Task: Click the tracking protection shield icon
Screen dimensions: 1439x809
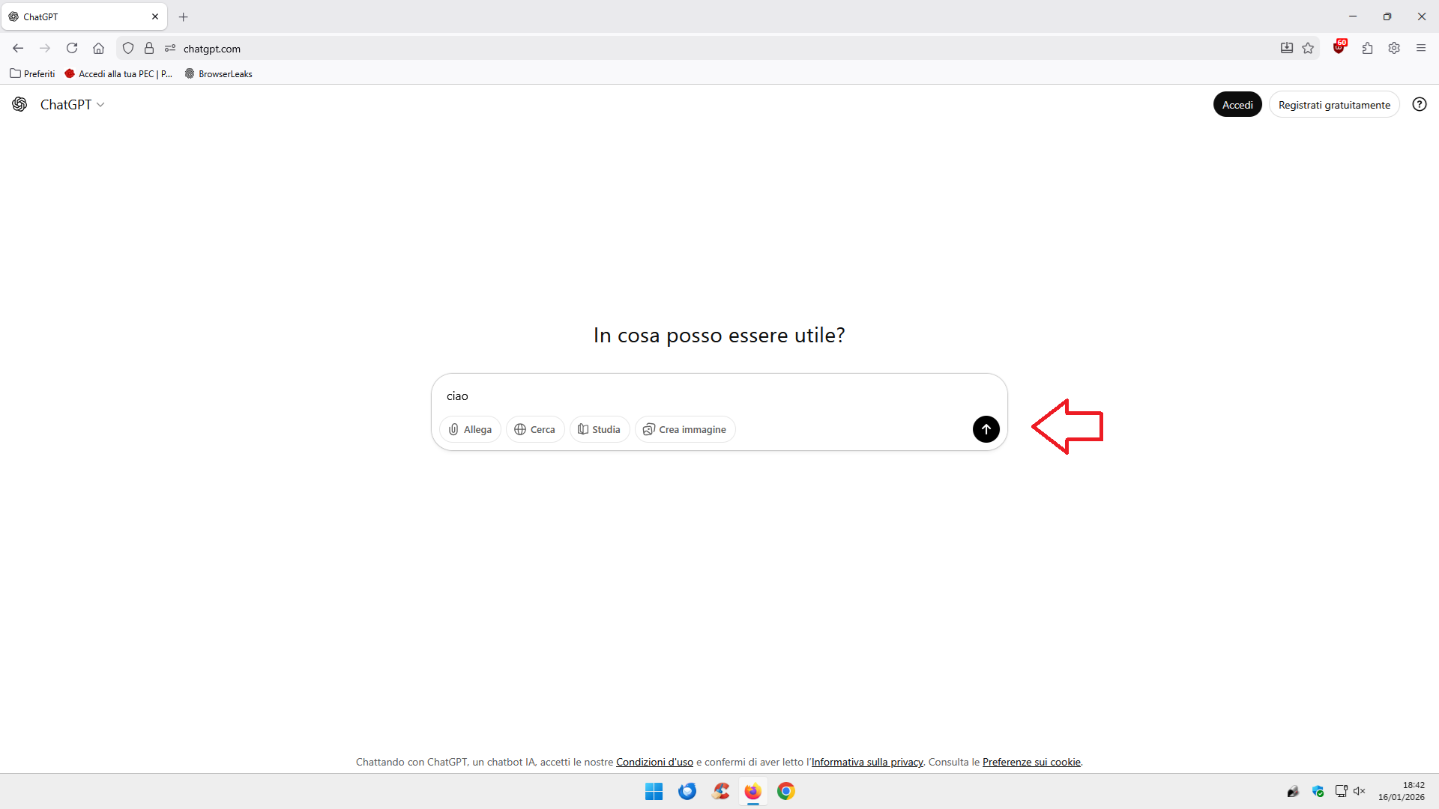Action: [x=128, y=48]
